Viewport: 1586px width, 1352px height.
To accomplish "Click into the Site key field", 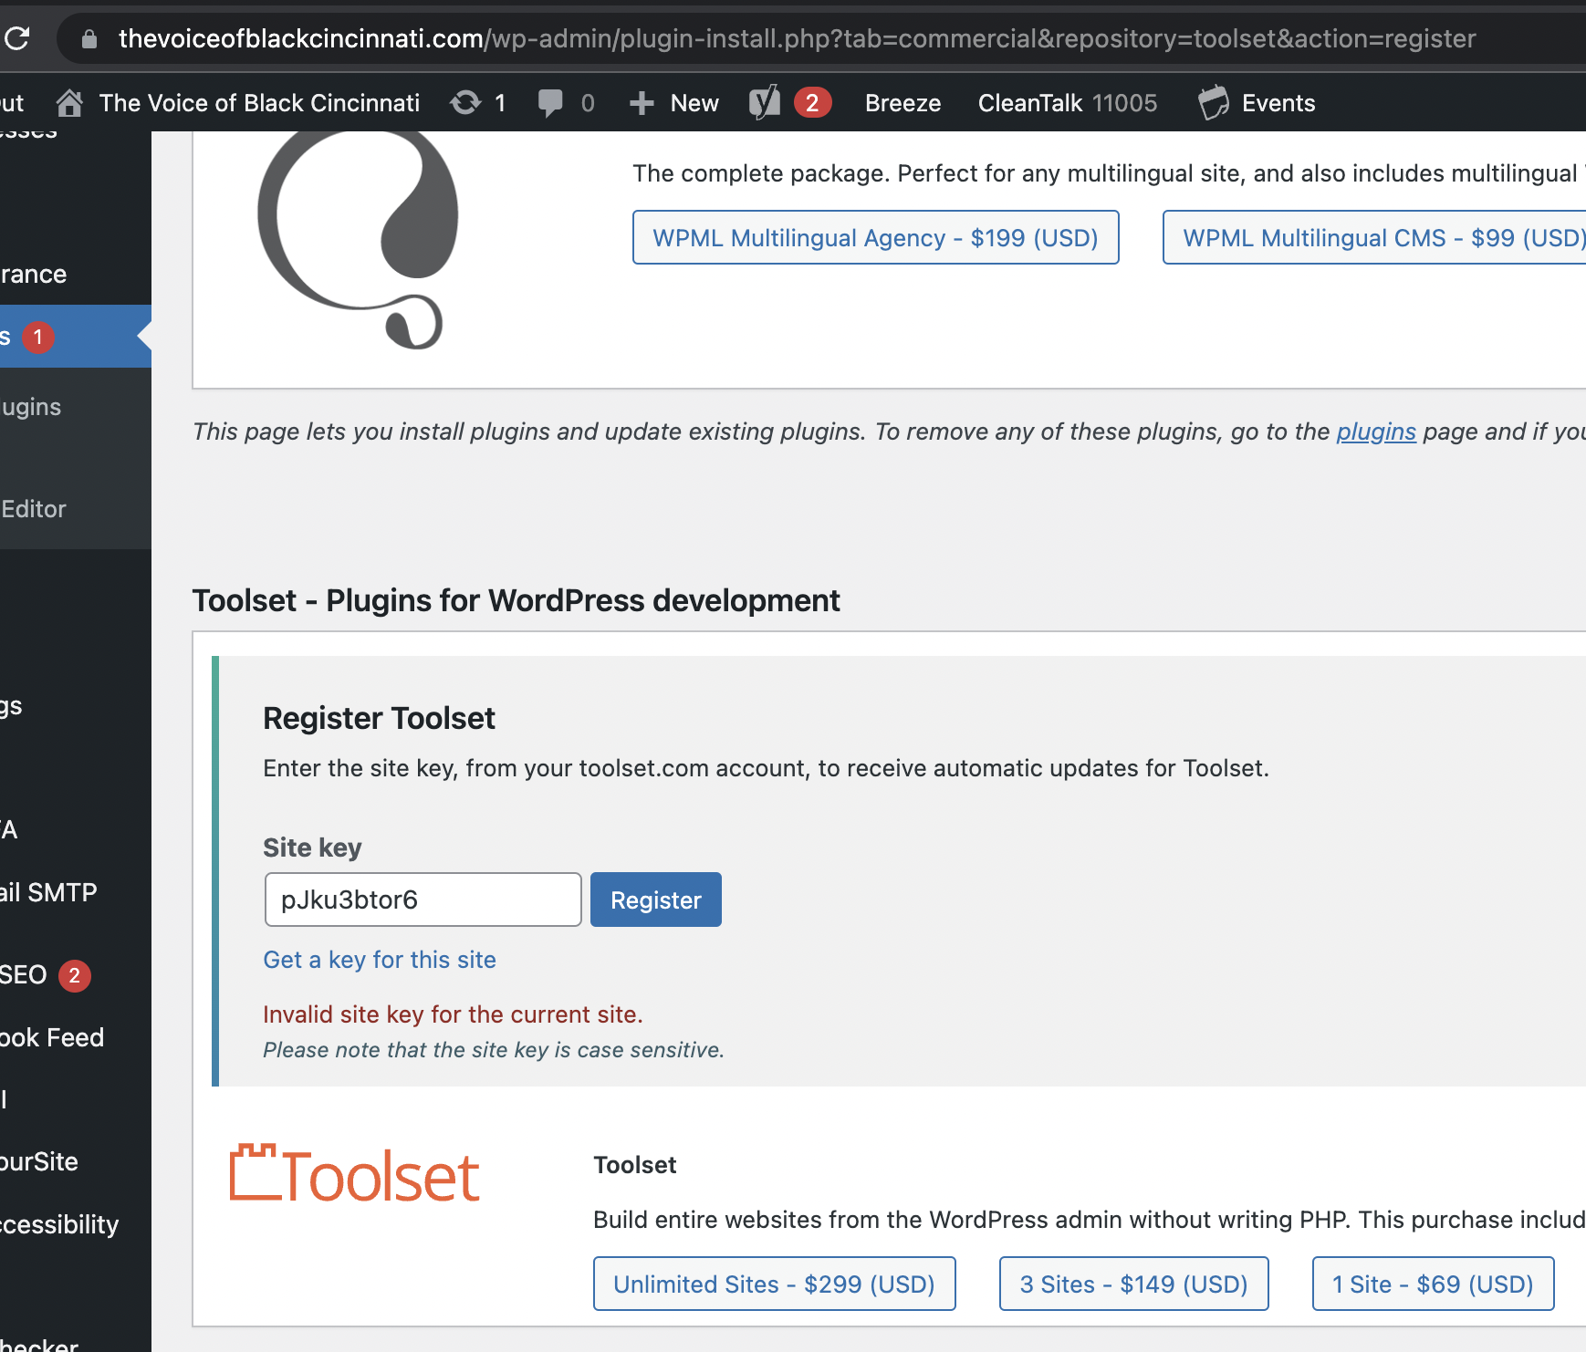I will 423,900.
